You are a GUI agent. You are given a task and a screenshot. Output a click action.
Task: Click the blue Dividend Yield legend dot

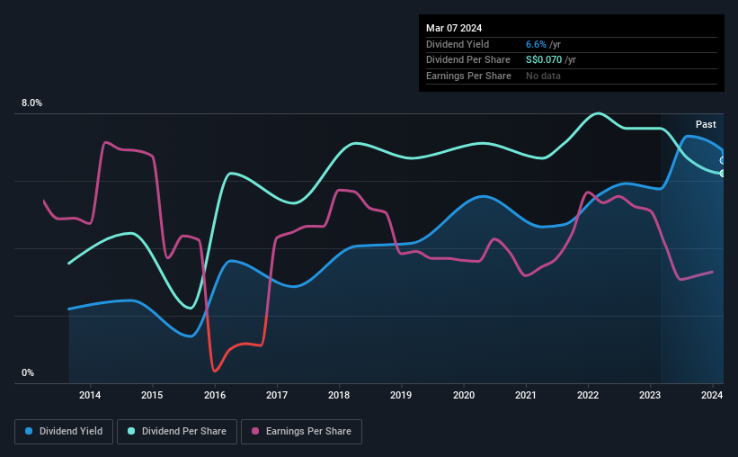point(29,431)
